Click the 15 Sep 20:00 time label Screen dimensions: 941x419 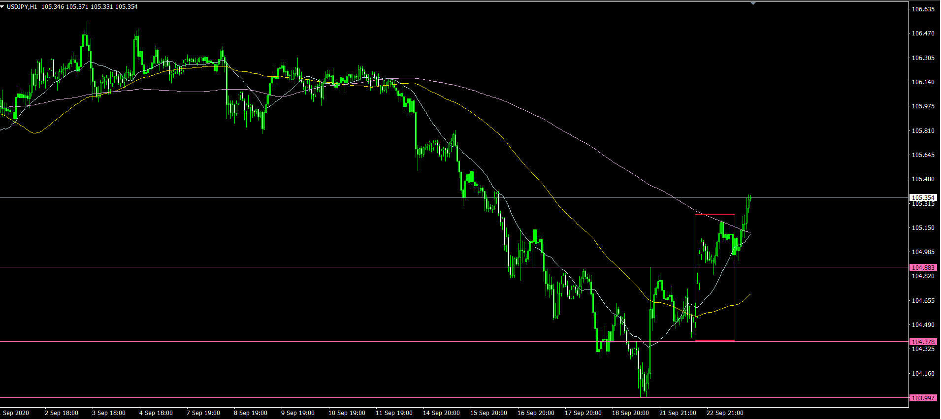[x=488, y=413]
